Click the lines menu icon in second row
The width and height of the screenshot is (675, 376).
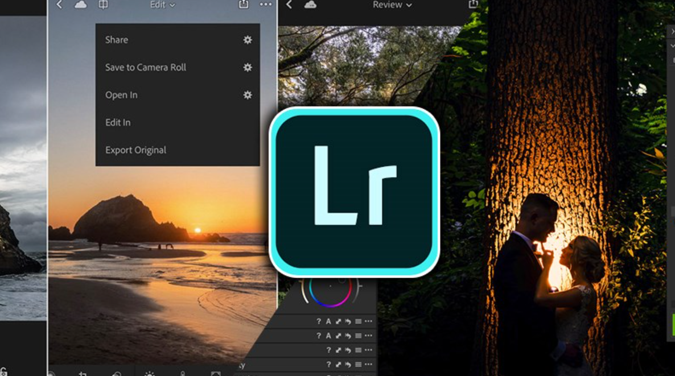coord(358,336)
